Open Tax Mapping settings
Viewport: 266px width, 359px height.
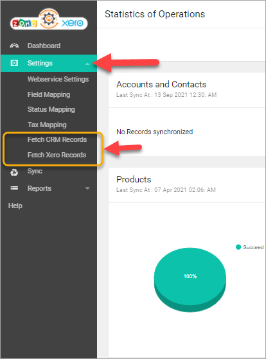(x=47, y=125)
